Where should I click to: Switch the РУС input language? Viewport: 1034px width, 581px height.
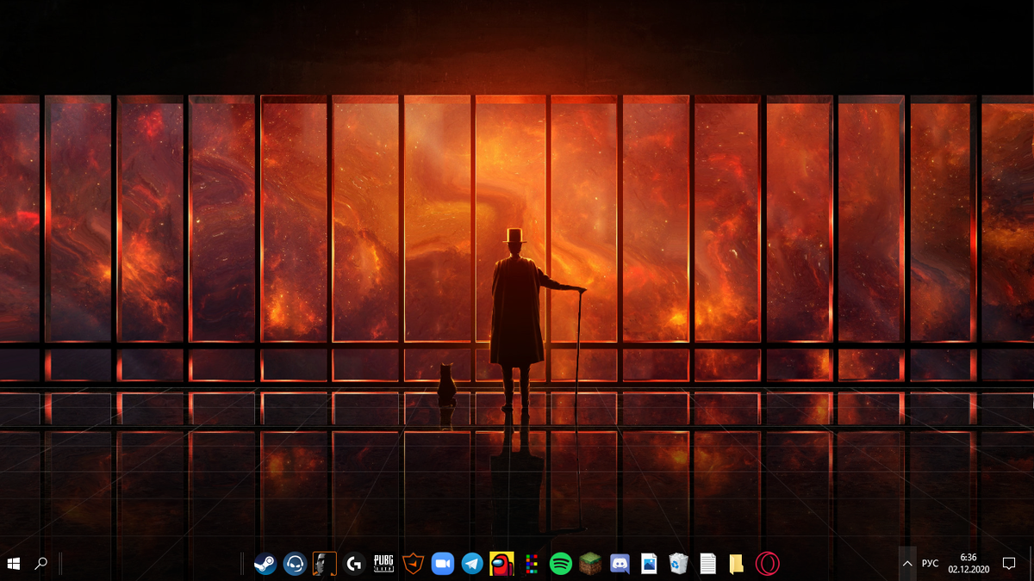[930, 564]
